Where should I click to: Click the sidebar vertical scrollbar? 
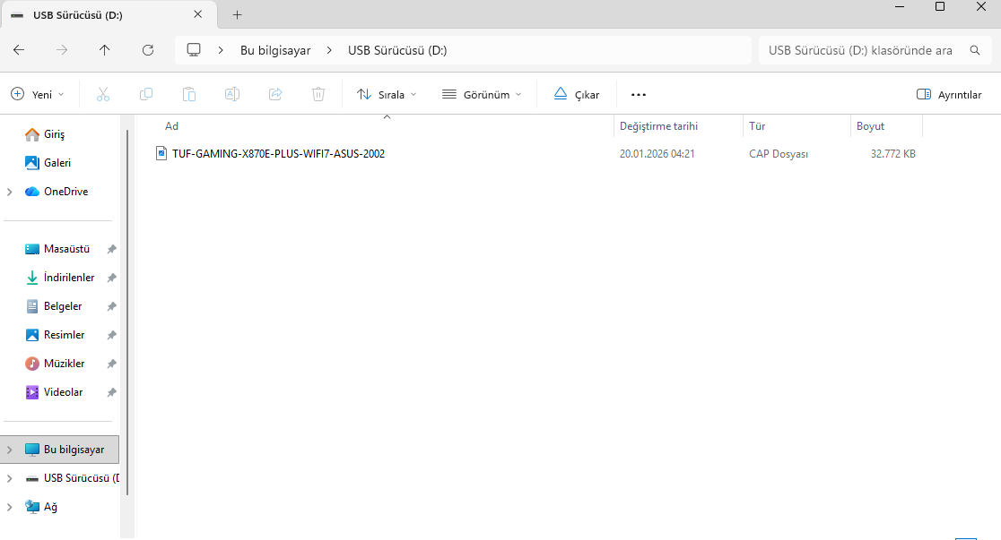click(x=127, y=313)
